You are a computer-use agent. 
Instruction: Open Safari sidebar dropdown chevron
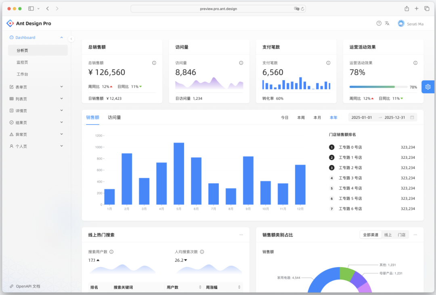(38, 9)
